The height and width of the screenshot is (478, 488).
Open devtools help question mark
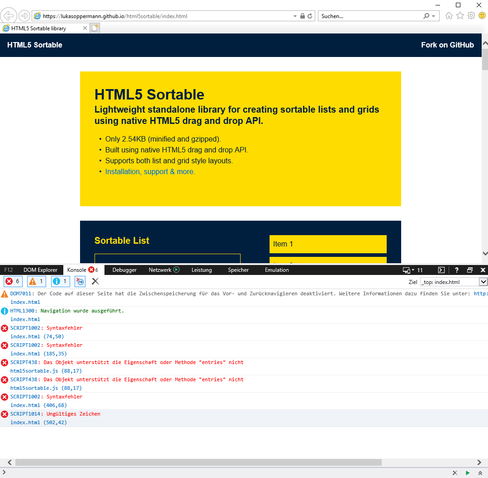click(456, 270)
